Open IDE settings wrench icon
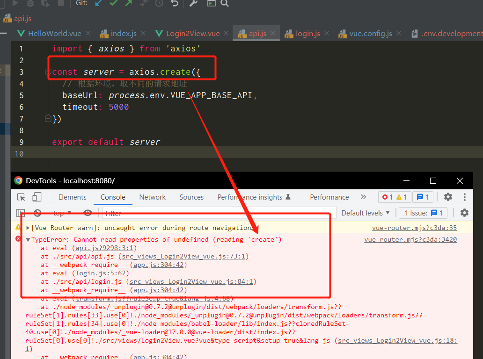This screenshot has width=483, height=359. pyautogui.click(x=193, y=3)
